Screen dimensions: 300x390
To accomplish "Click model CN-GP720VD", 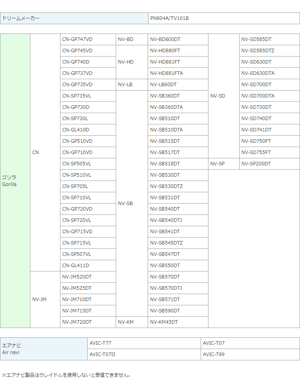I will click(x=88, y=209).
